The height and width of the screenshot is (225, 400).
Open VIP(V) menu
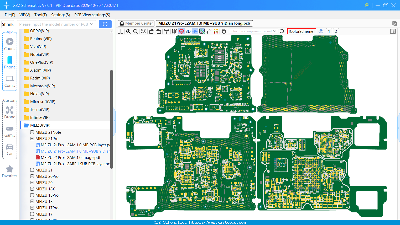tap(25, 15)
